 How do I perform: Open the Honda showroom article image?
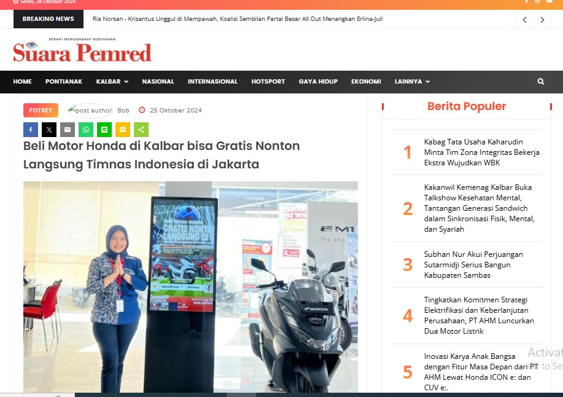(x=190, y=286)
